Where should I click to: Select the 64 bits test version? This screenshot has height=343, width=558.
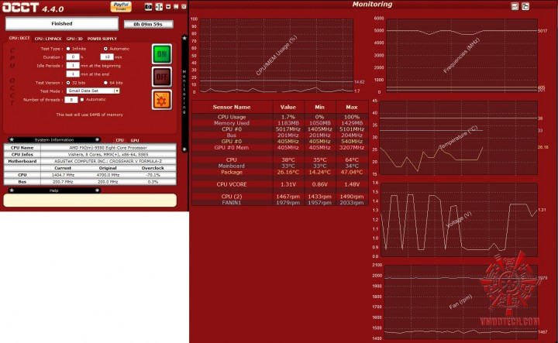tap(105, 83)
